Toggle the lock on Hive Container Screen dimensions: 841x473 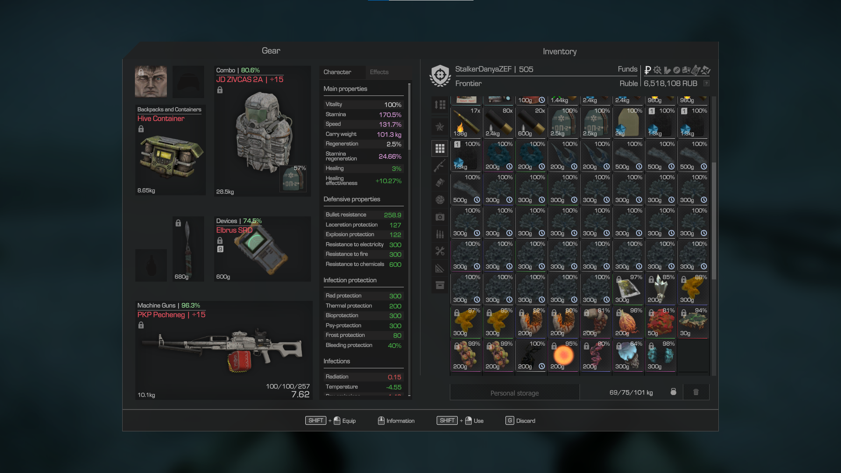141,129
